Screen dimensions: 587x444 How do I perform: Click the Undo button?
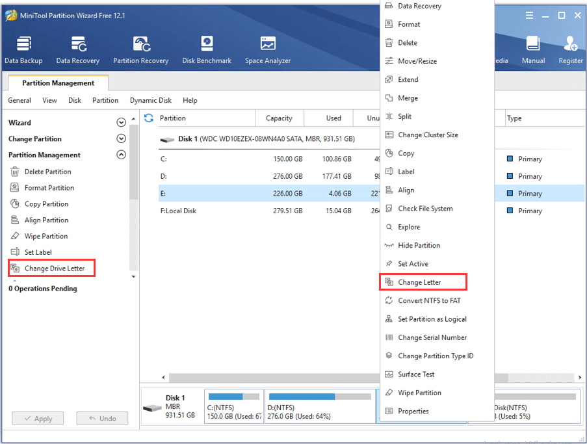pyautogui.click(x=102, y=418)
